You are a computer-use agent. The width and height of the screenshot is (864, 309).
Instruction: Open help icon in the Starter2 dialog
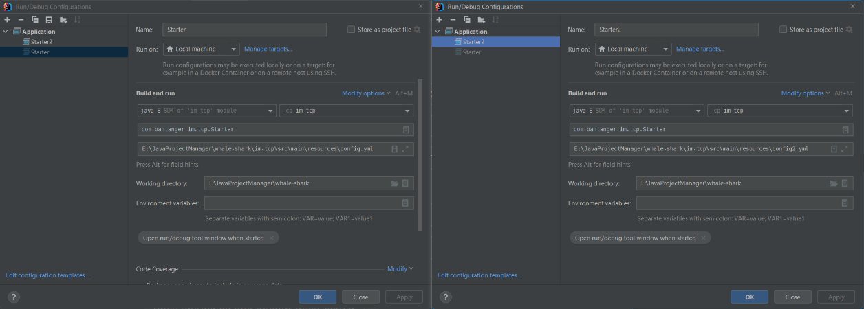pos(446,297)
